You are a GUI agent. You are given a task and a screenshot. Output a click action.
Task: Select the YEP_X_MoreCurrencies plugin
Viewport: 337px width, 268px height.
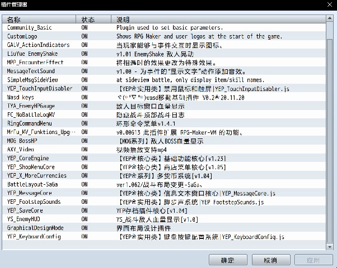(164, 175)
